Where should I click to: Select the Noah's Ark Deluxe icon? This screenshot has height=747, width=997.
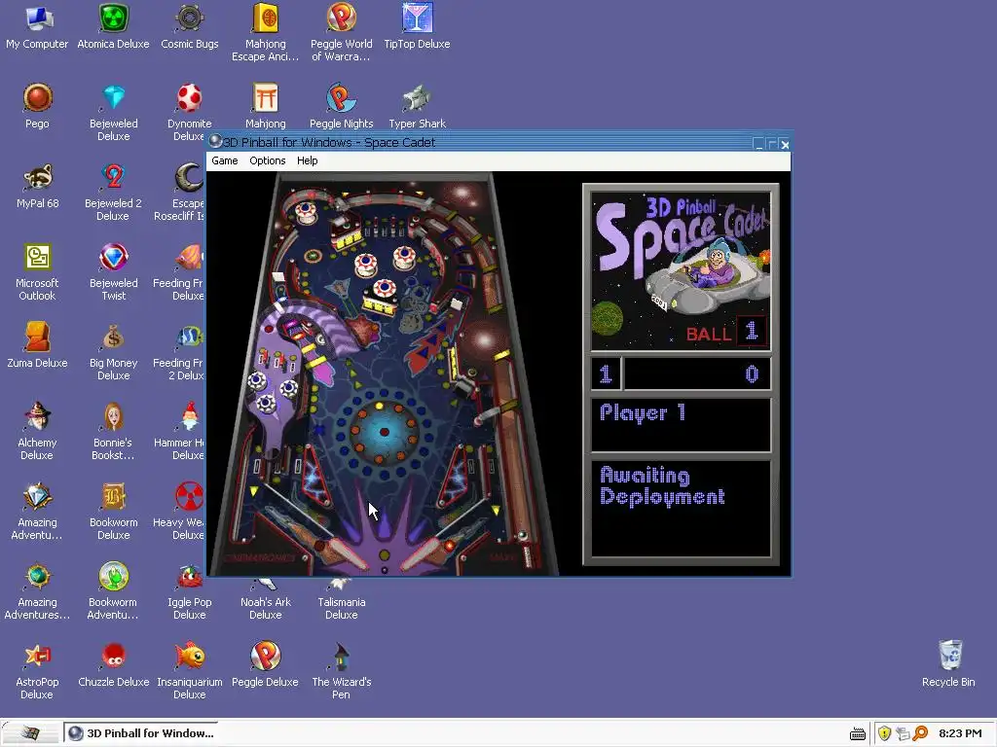pyautogui.click(x=265, y=600)
